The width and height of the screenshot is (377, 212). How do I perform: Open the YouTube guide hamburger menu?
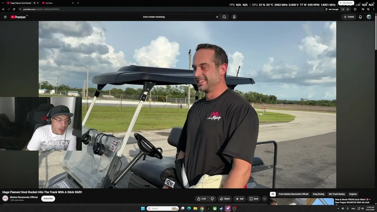(x=5, y=17)
